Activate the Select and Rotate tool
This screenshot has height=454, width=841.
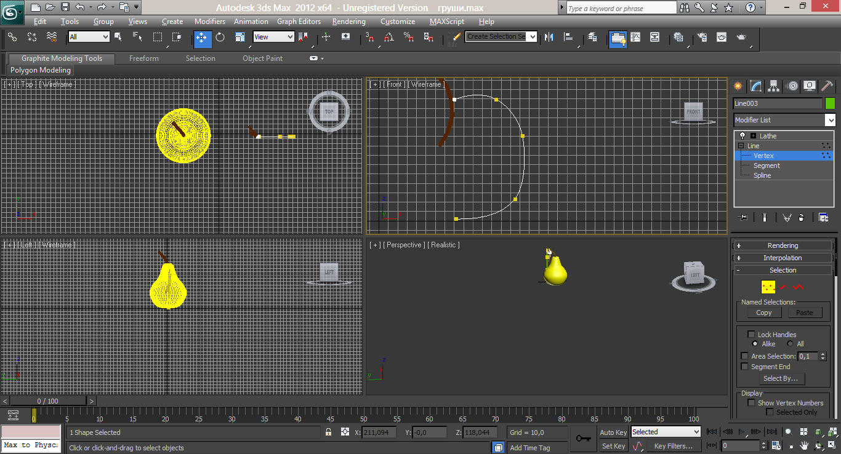coord(220,37)
